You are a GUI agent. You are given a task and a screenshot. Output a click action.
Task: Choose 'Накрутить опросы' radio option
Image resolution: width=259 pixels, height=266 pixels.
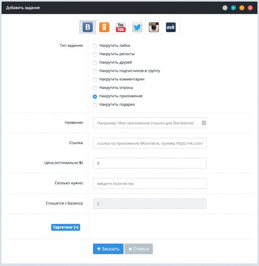95,88
